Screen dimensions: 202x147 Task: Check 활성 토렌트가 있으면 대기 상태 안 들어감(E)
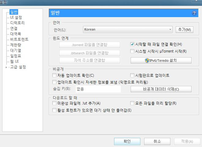(54, 110)
